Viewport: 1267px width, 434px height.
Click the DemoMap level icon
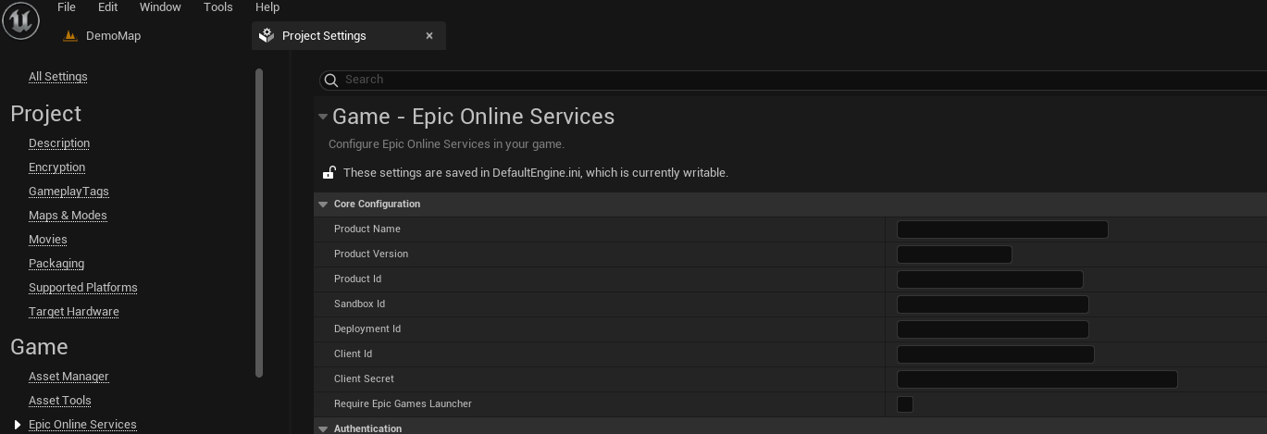pyautogui.click(x=69, y=36)
